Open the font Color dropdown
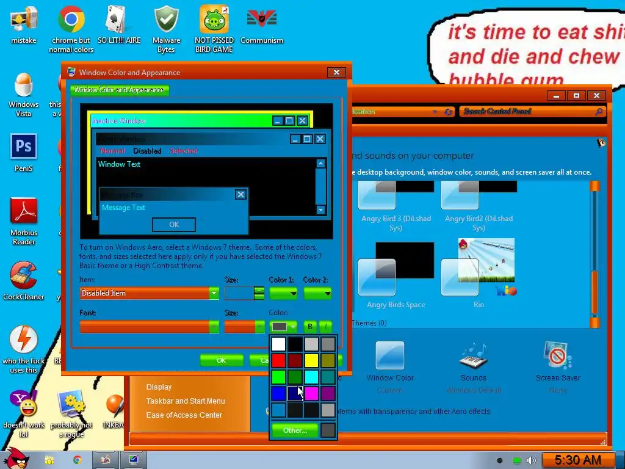 [x=283, y=327]
